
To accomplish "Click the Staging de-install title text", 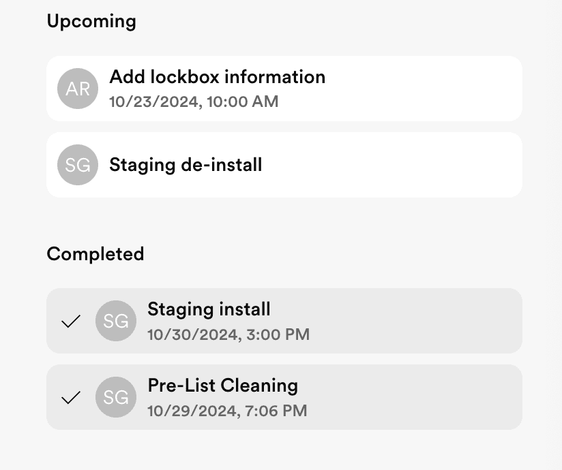I will pos(186,165).
